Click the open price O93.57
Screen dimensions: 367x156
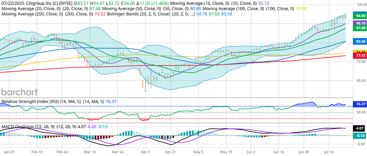81,3
